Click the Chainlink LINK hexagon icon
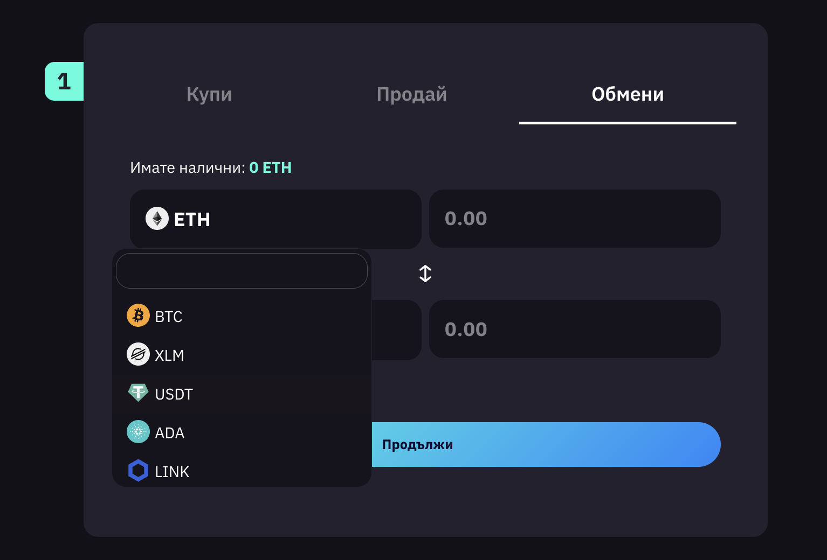Screen dimensions: 827x560 pos(138,470)
